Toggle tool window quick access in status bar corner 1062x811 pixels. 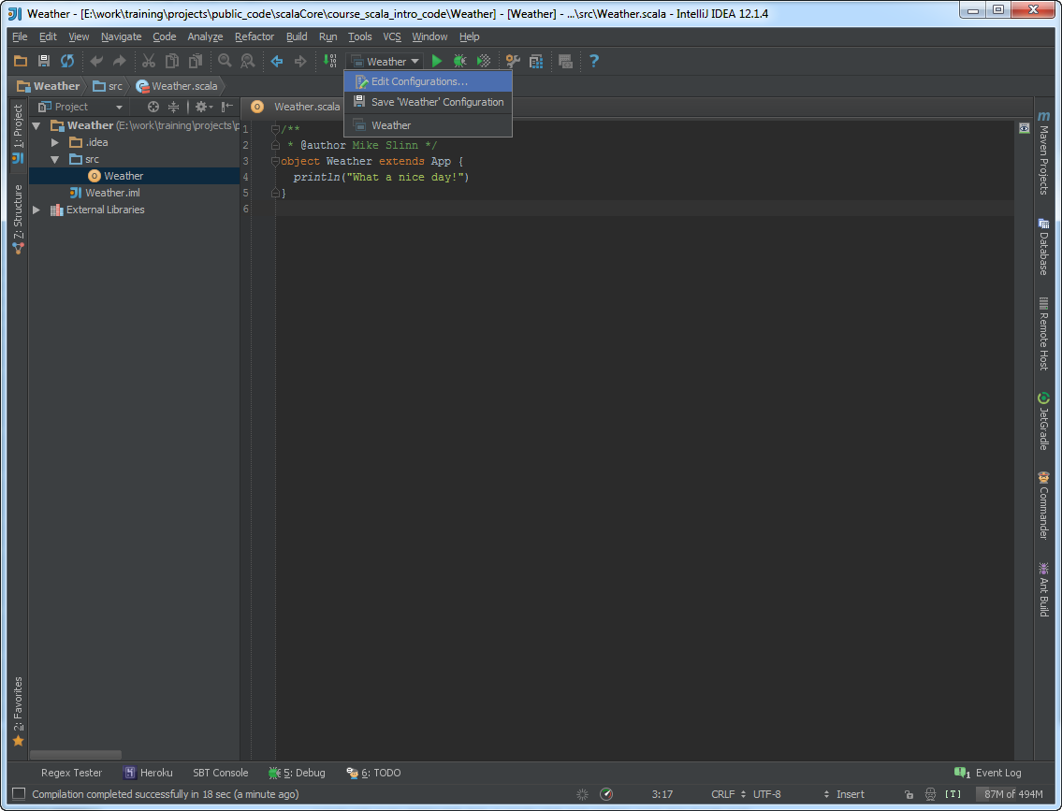[x=19, y=793]
